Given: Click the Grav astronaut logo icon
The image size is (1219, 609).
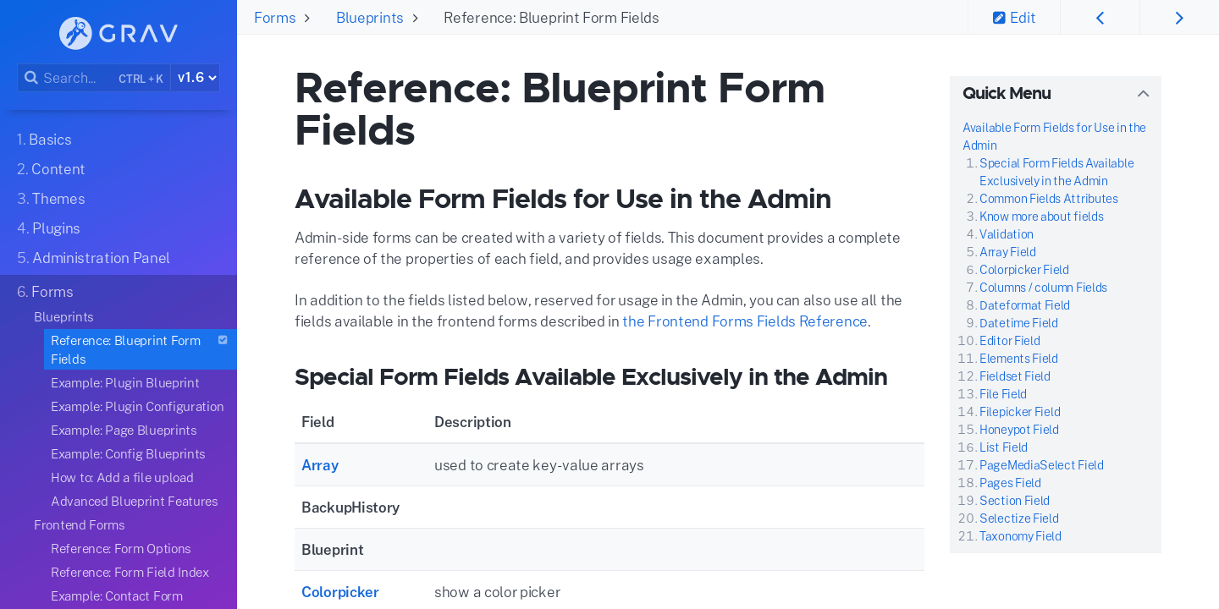Looking at the screenshot, I should coord(75,33).
